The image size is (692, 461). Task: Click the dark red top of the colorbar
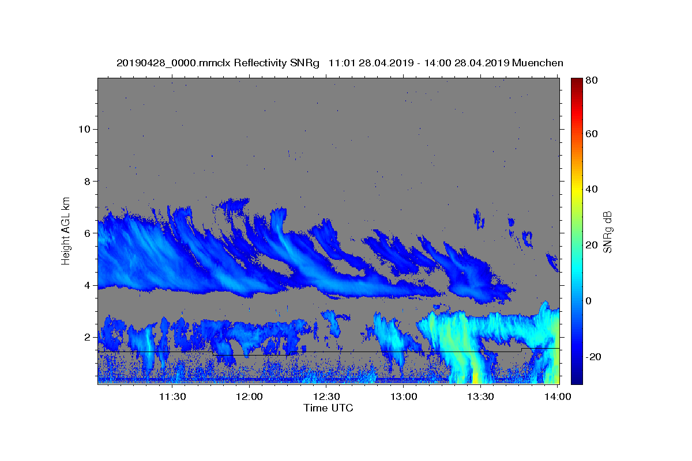tap(577, 84)
